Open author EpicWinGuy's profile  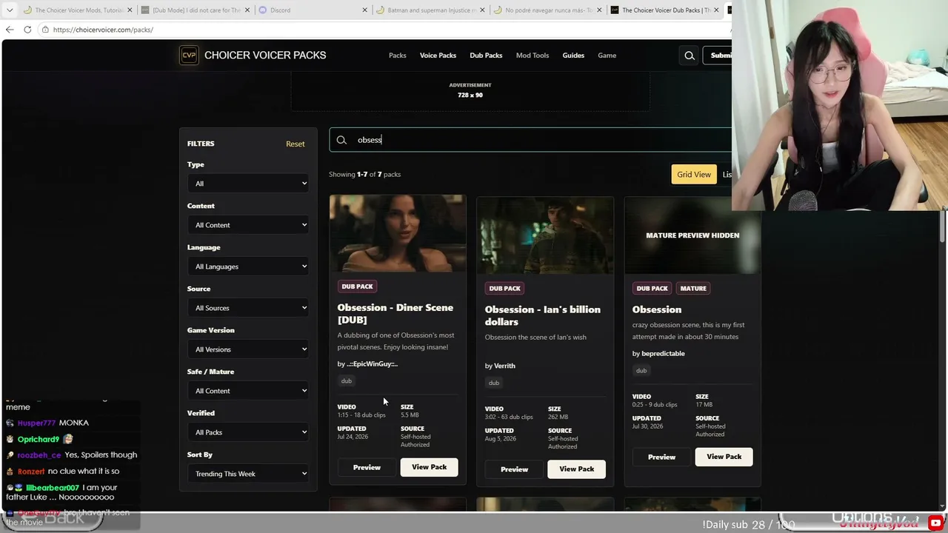point(372,364)
